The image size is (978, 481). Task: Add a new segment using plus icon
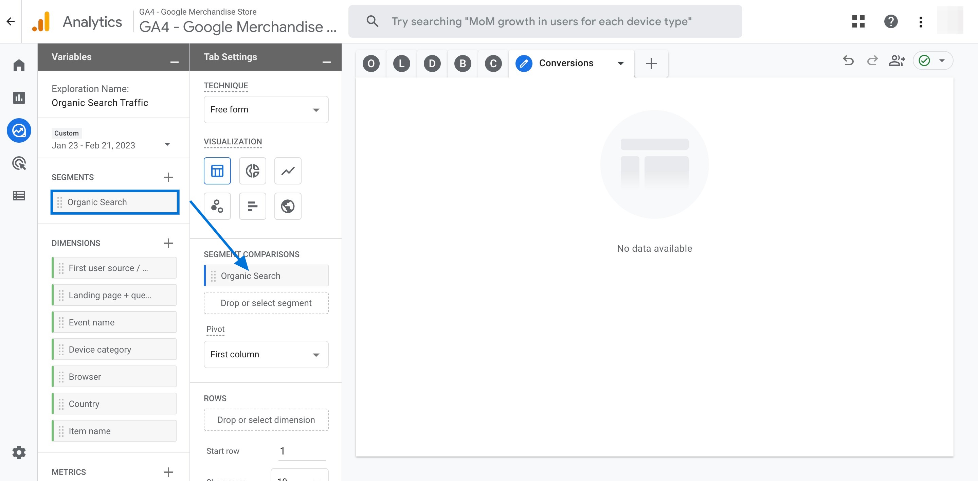click(168, 177)
